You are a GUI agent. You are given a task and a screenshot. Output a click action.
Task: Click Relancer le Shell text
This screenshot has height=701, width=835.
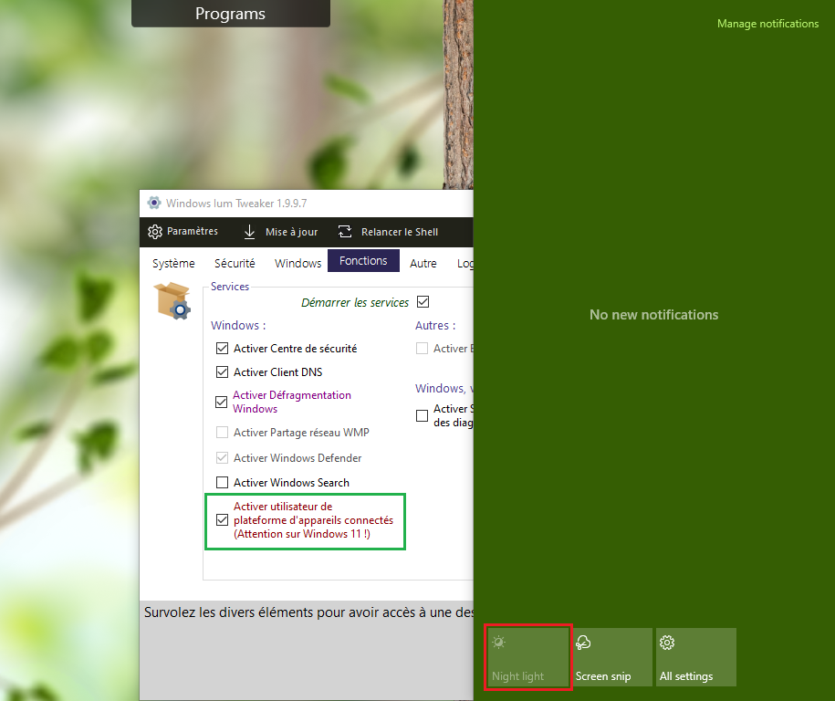(400, 232)
